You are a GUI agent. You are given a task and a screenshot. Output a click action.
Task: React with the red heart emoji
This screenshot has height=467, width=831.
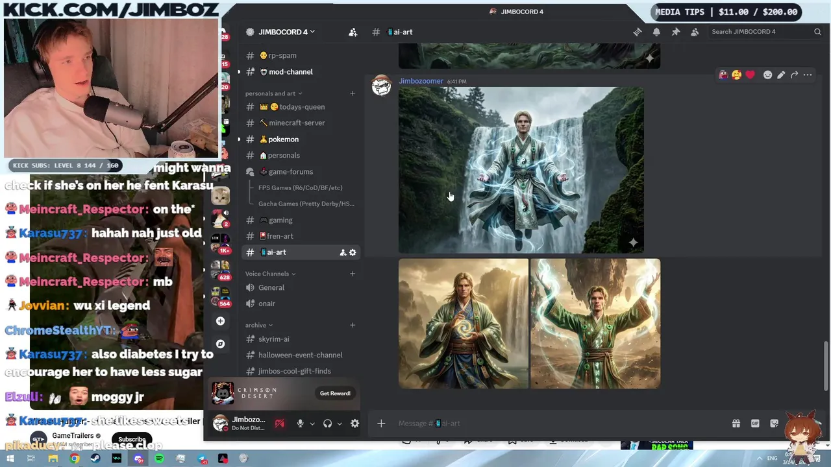click(x=750, y=75)
